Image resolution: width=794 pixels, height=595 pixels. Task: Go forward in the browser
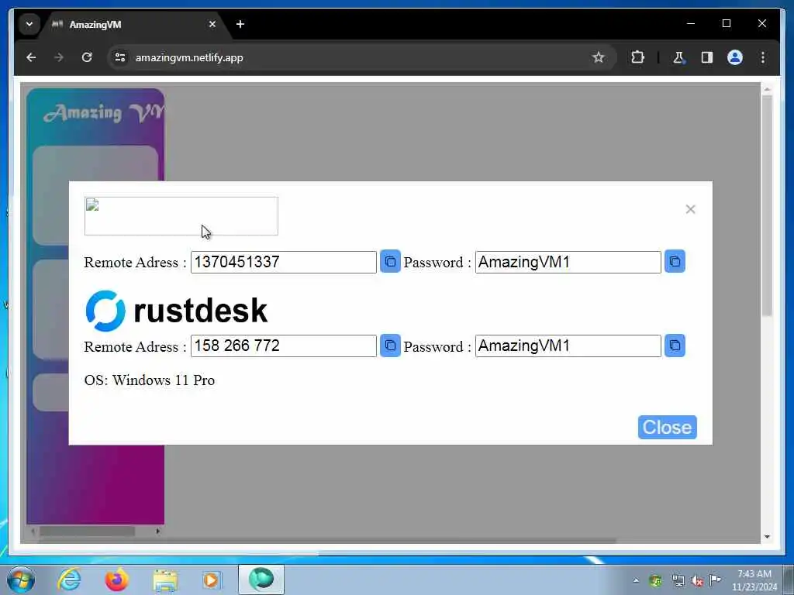[x=59, y=57]
